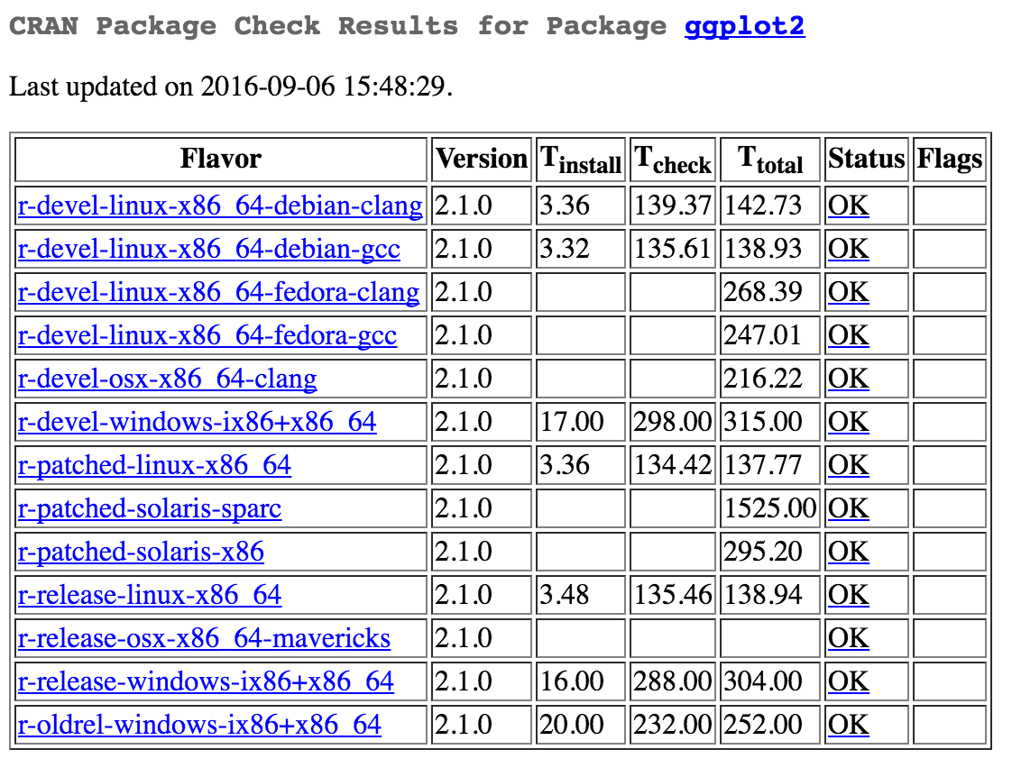
Task: Open r-devel-linux-x86_64-fedora-gcc flavor link
Action: [x=207, y=335]
